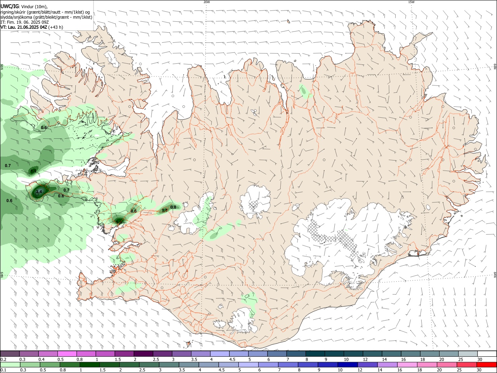Select the UWC/IG title text
Screen dimensions: 497x373
[x=9, y=6]
